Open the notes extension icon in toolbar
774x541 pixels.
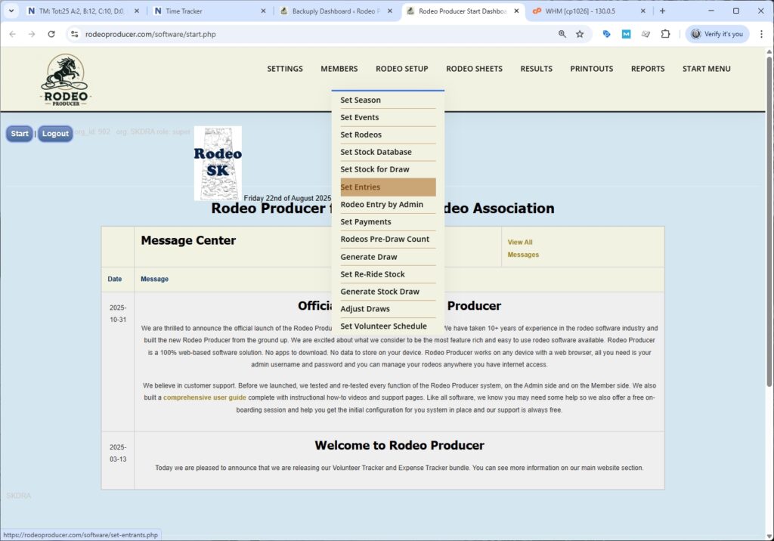(x=646, y=34)
